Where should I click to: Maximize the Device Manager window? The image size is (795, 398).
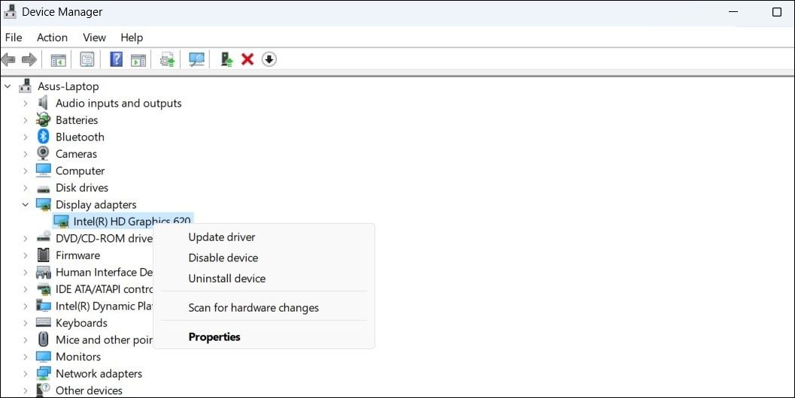777,12
